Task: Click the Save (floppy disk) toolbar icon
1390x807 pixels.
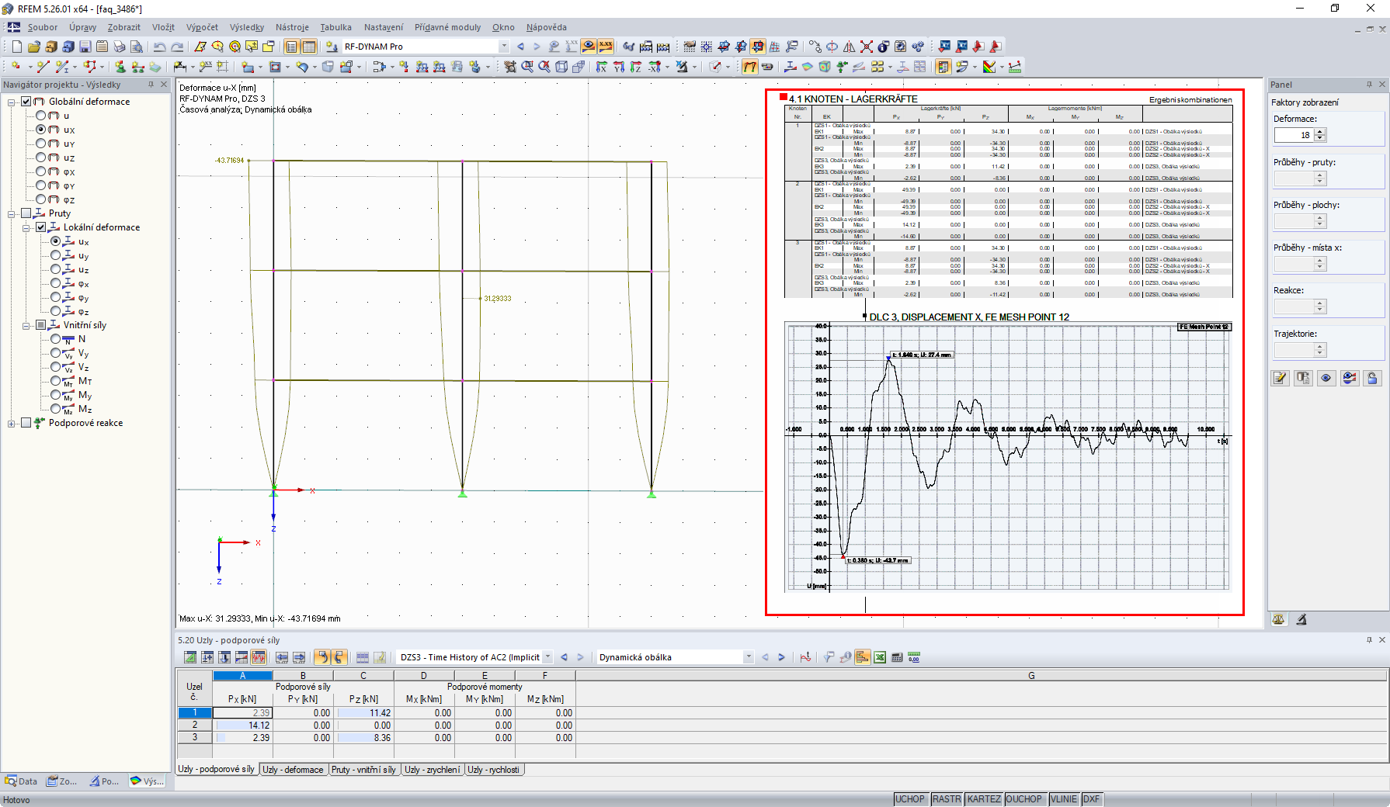Action: 85,47
